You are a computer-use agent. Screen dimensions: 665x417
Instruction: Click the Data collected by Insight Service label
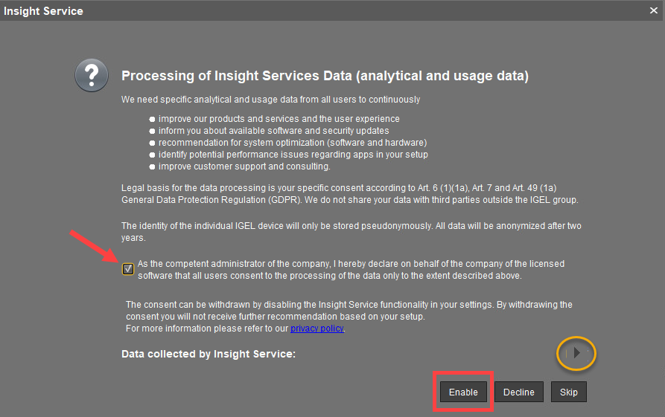coord(209,354)
